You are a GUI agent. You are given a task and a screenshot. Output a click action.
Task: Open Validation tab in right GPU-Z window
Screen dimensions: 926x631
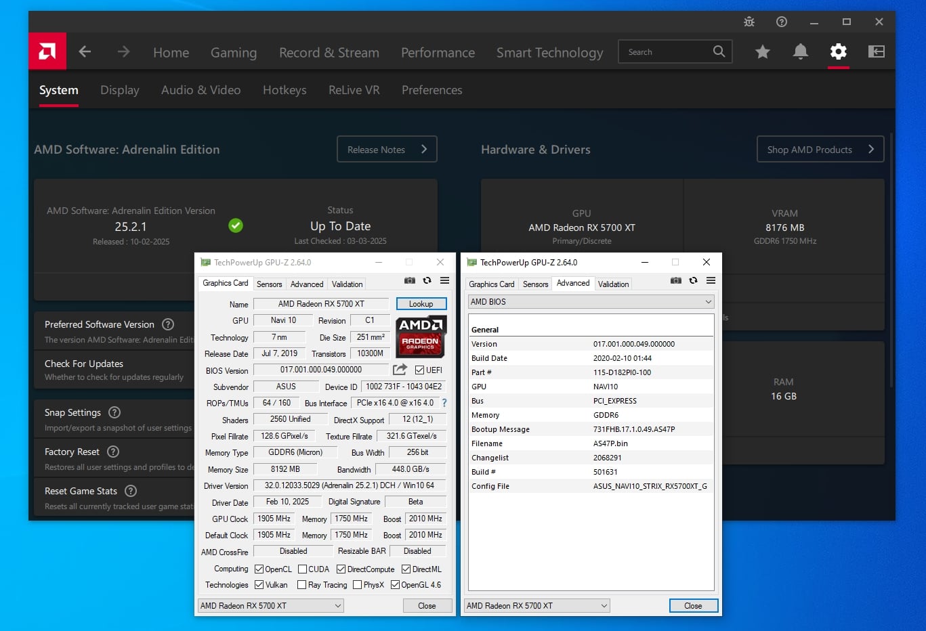coord(613,284)
